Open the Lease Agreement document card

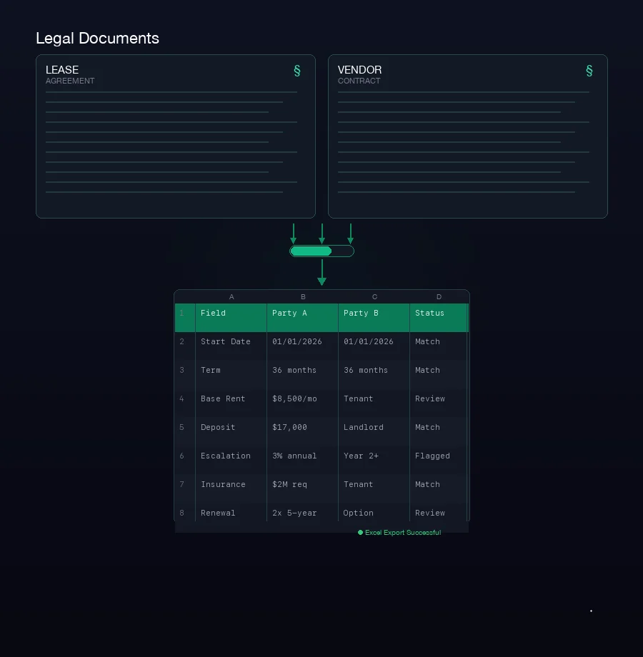(x=176, y=136)
